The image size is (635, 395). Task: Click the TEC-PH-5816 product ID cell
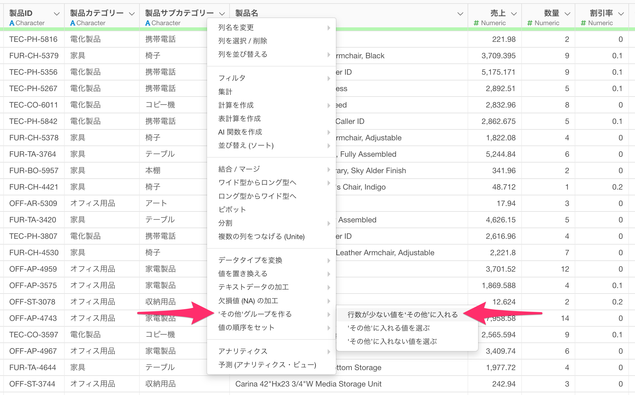click(33, 39)
